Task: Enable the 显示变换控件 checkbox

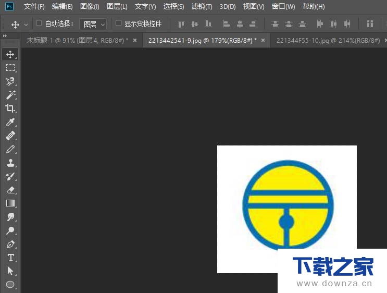Action: [x=118, y=23]
